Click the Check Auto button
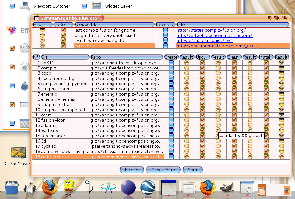 163,170
